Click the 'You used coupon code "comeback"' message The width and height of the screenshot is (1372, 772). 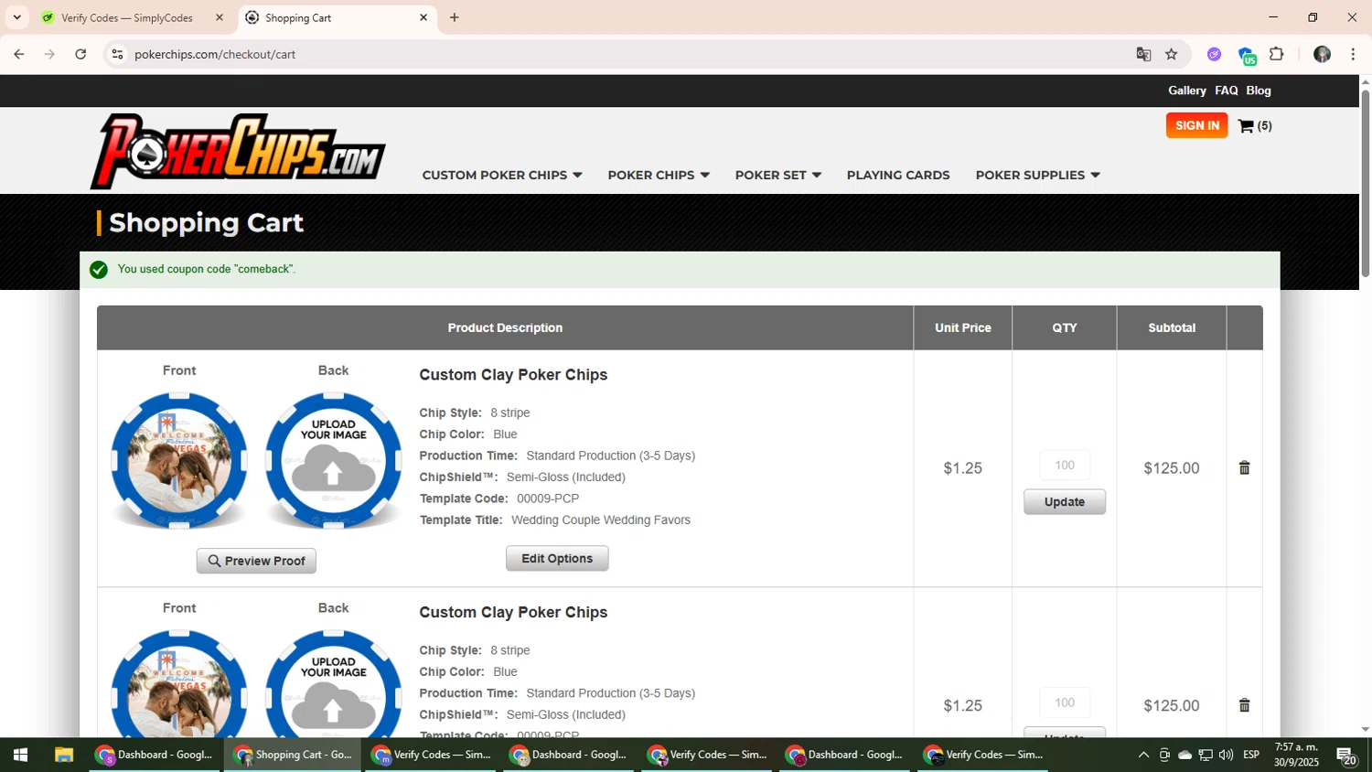[x=207, y=269]
